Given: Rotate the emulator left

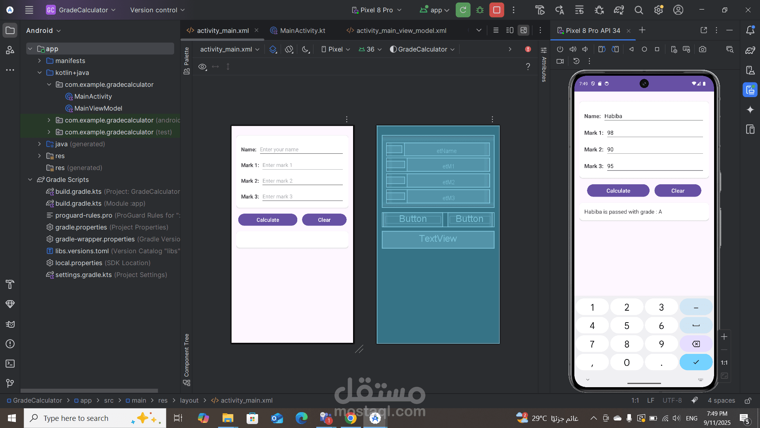Looking at the screenshot, I should tap(602, 49).
